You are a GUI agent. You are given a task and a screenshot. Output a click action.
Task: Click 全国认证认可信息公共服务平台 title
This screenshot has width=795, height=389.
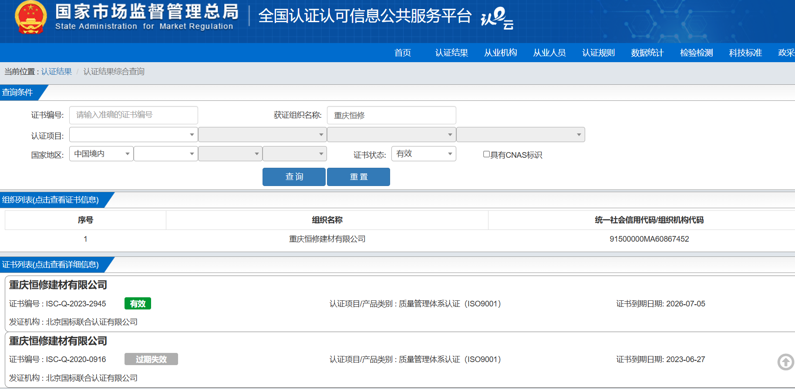tap(365, 16)
